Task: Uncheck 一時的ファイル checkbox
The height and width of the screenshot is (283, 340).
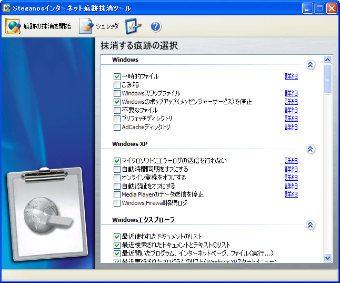Action: coord(117,76)
